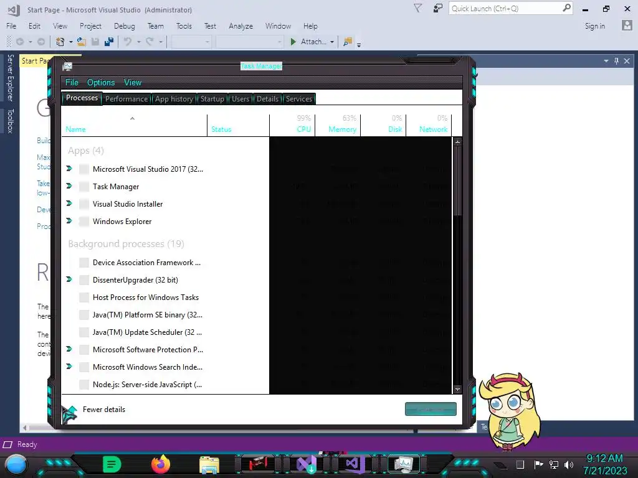Sort processes by Memory column
Screen dimensions: 638x478
point(338,124)
